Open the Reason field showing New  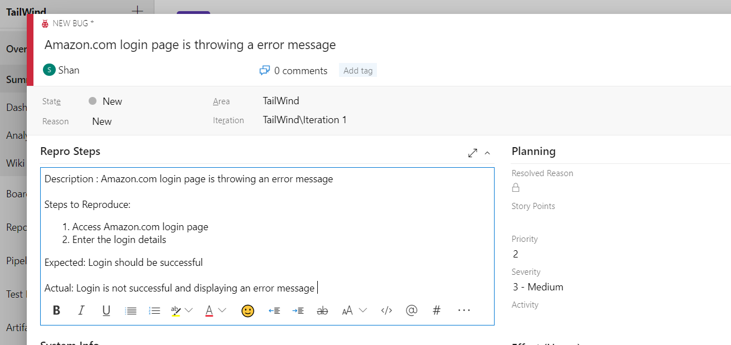(x=102, y=122)
